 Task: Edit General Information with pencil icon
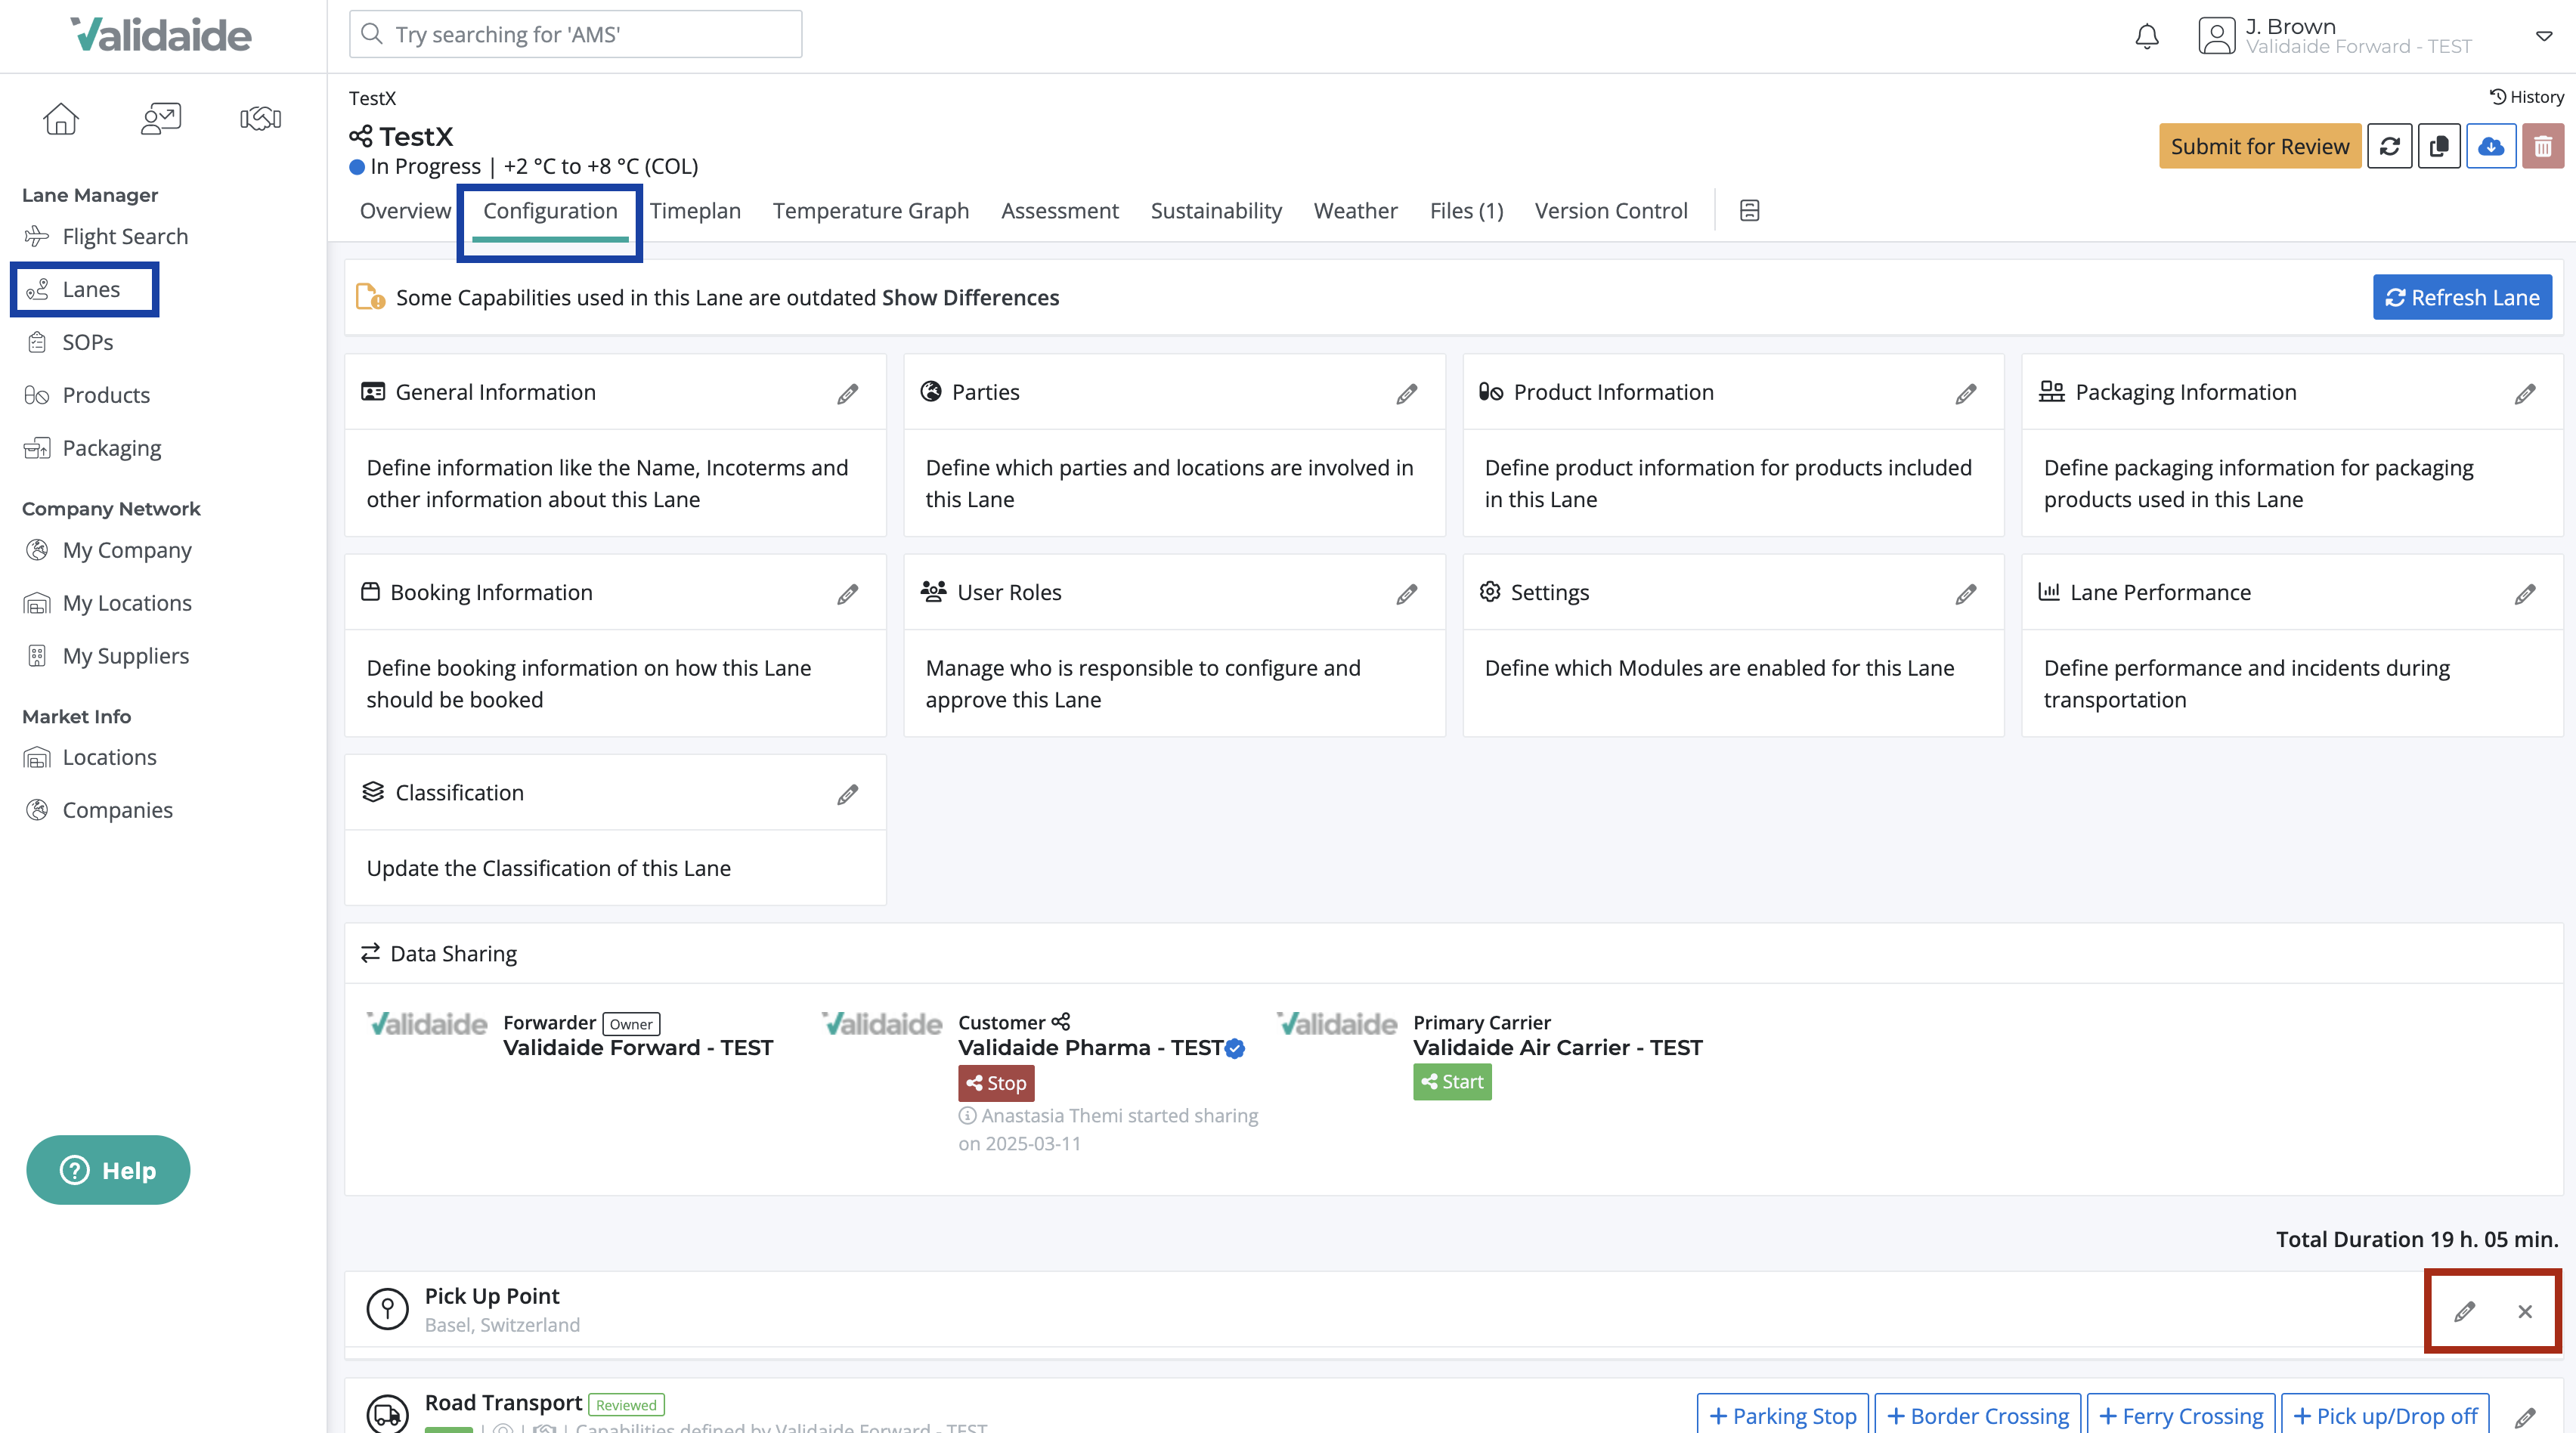(848, 394)
